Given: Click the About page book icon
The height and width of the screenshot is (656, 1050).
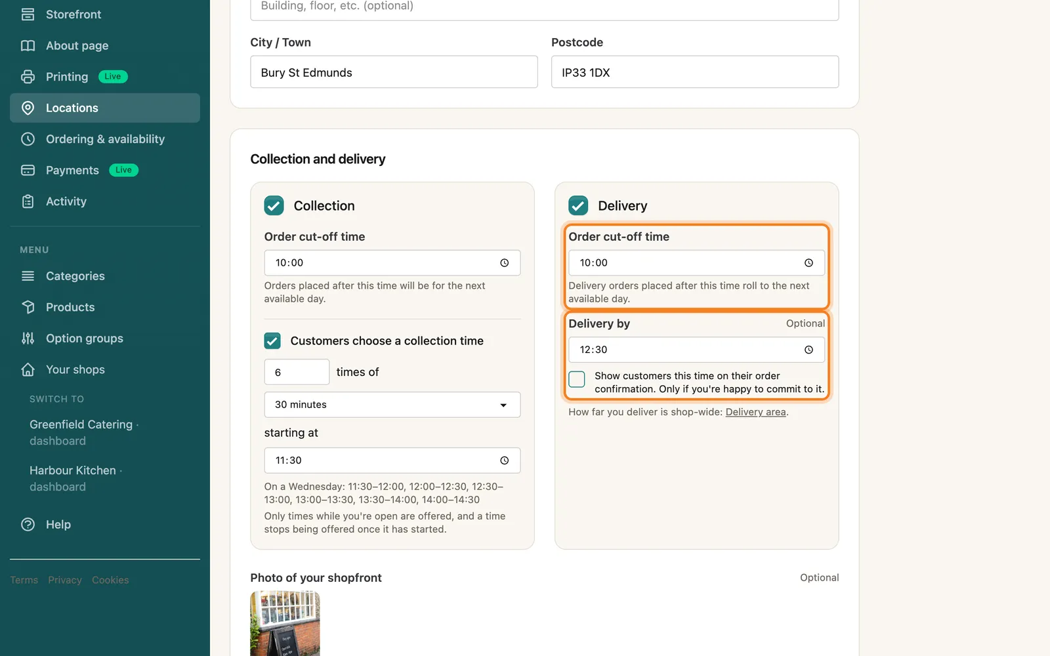Looking at the screenshot, I should 28,45.
